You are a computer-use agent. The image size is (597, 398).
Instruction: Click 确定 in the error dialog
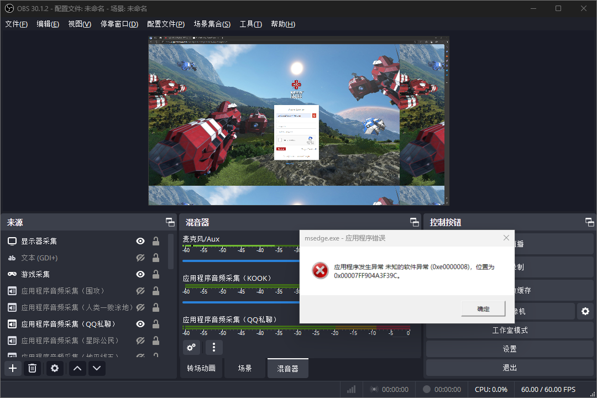click(483, 309)
